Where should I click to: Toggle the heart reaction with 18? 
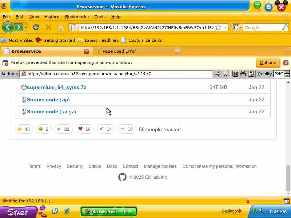point(85,129)
